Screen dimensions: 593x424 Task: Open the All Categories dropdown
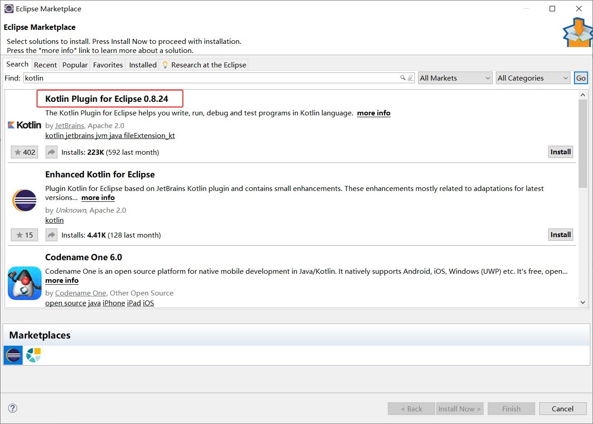533,78
